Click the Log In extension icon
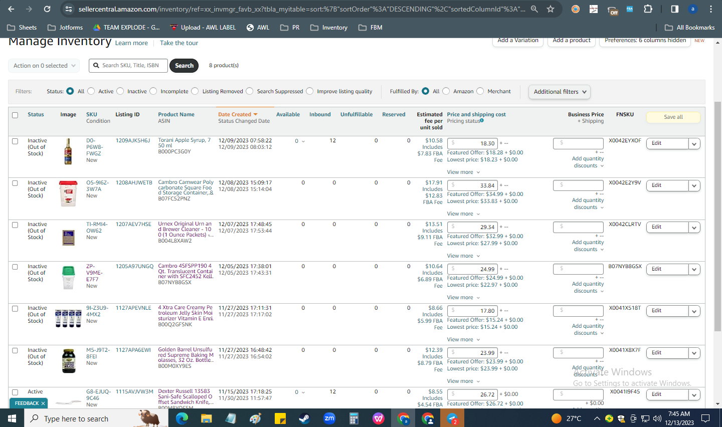 (x=594, y=9)
